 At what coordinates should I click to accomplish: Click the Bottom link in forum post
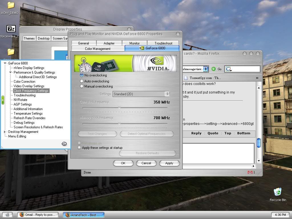[244, 133]
